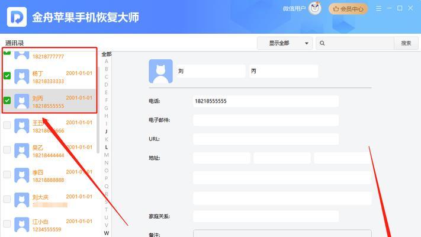Click 江小白's avatar icon
Screen dimensions: 421x237
pyautogui.click(x=22, y=225)
